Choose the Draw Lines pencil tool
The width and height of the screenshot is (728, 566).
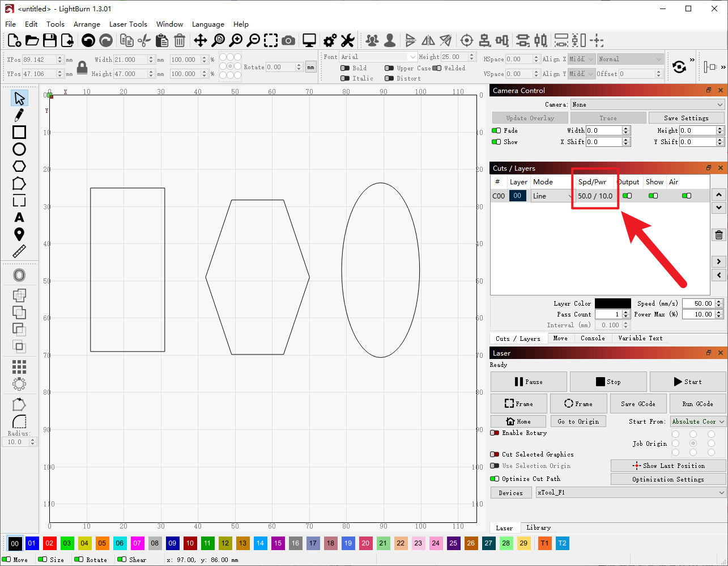19,115
